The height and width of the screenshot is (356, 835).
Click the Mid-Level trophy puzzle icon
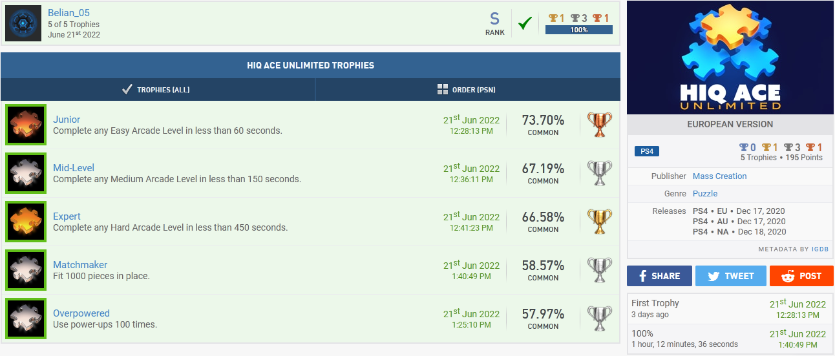tap(26, 173)
